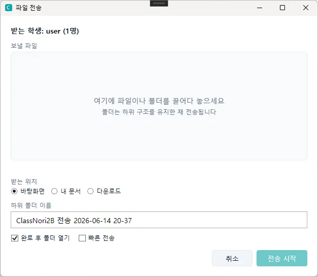The image size is (318, 277).
Task: Close the 파일 전송 window
Action: [x=306, y=8]
